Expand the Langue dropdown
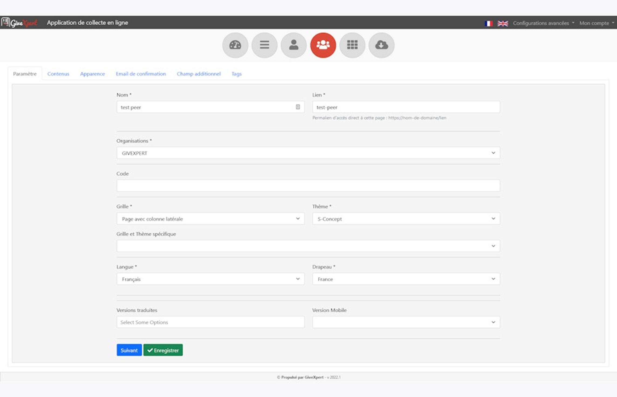This screenshot has width=617, height=397. [x=210, y=279]
